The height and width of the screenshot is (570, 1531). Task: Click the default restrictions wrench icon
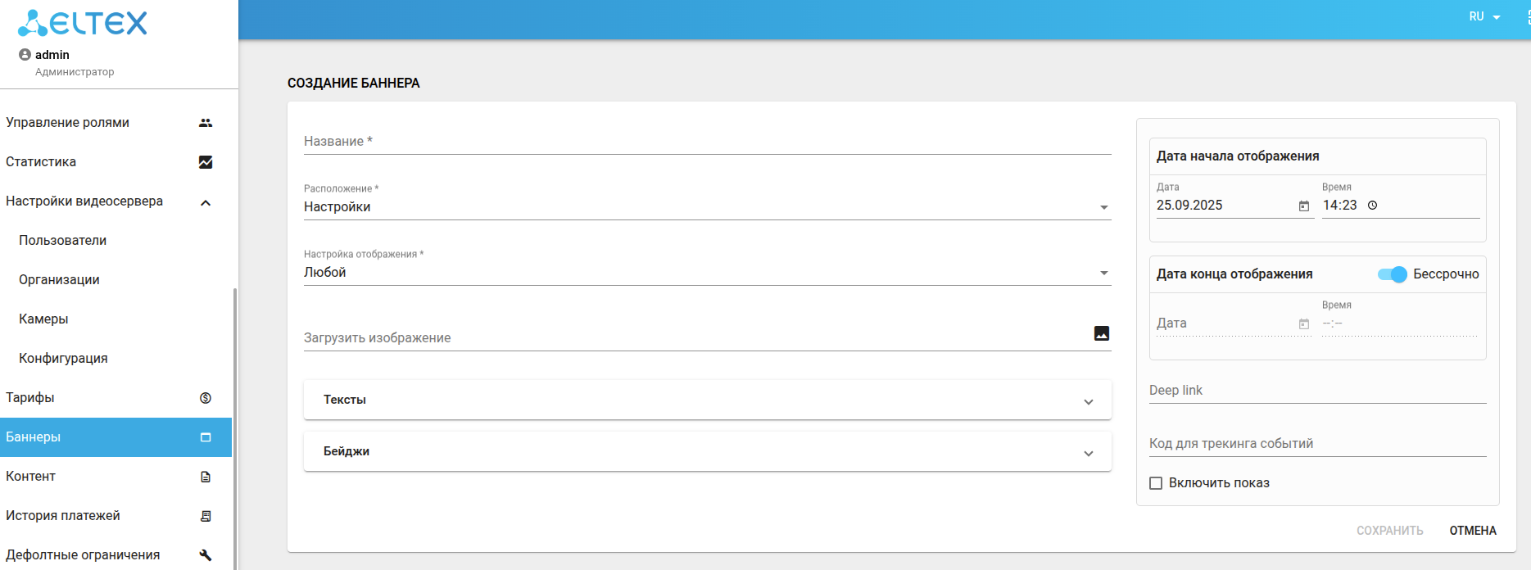coord(206,555)
